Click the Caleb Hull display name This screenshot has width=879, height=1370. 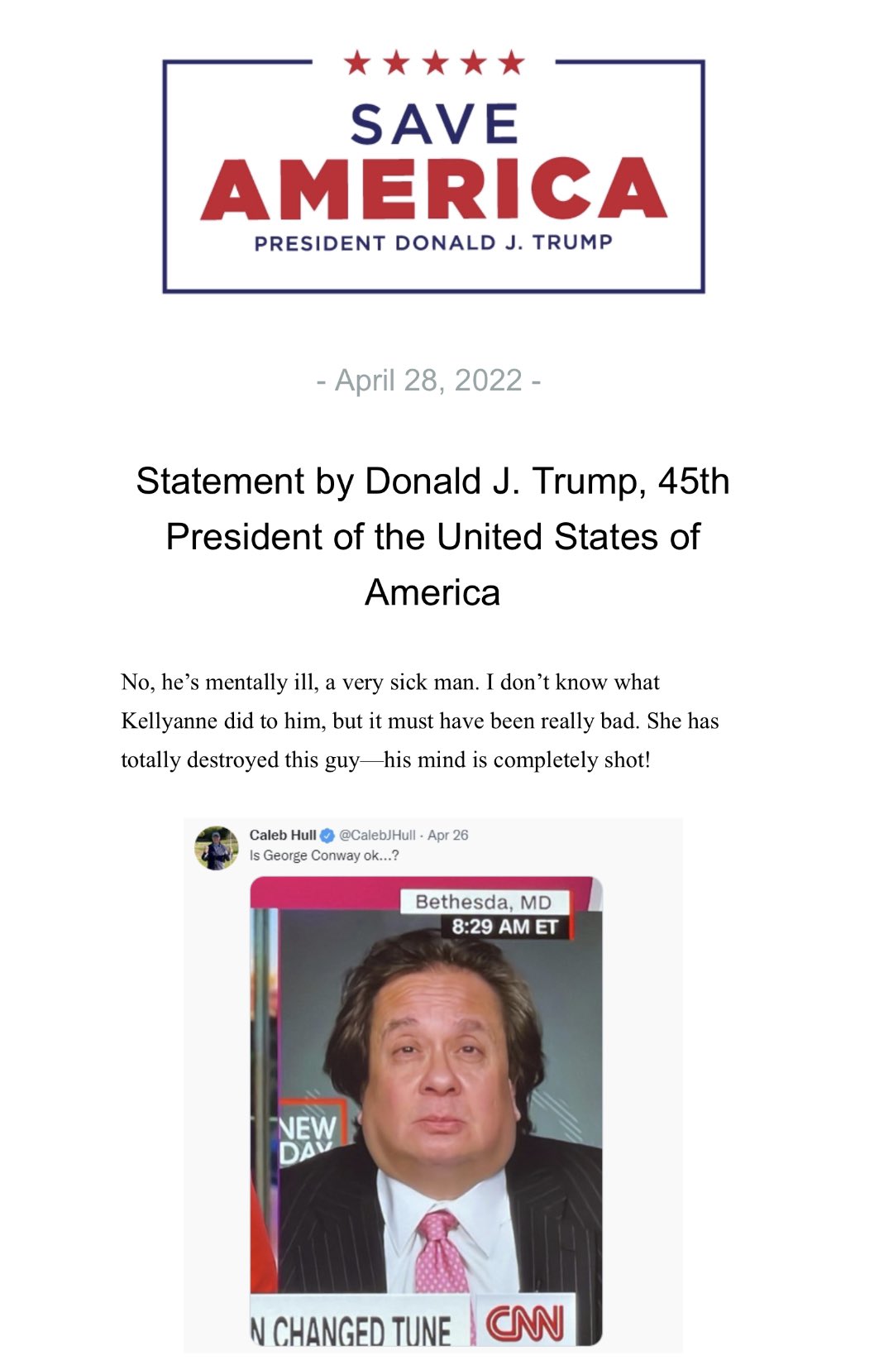[283, 836]
